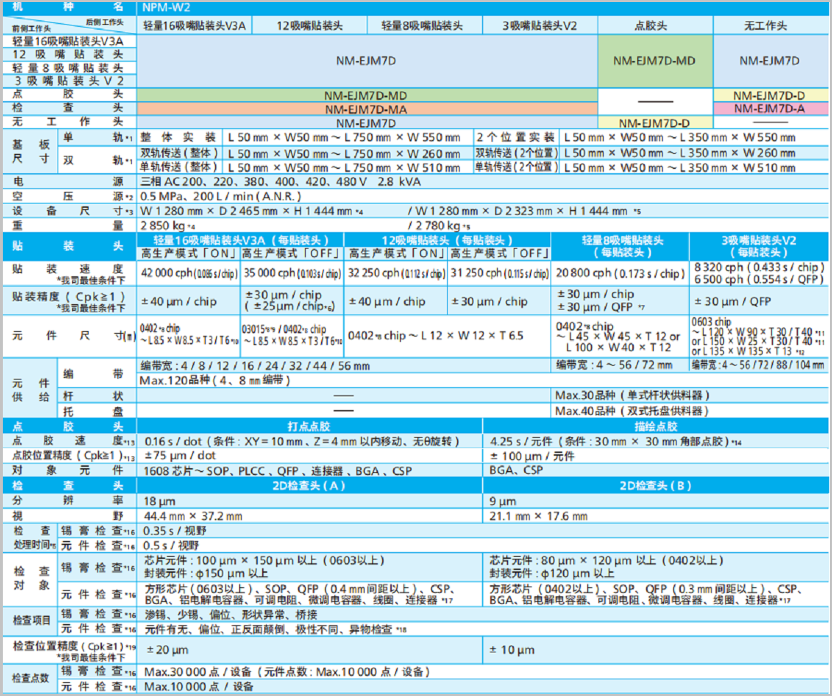Click the "重量" row label
The image size is (832, 696).
click(68, 226)
